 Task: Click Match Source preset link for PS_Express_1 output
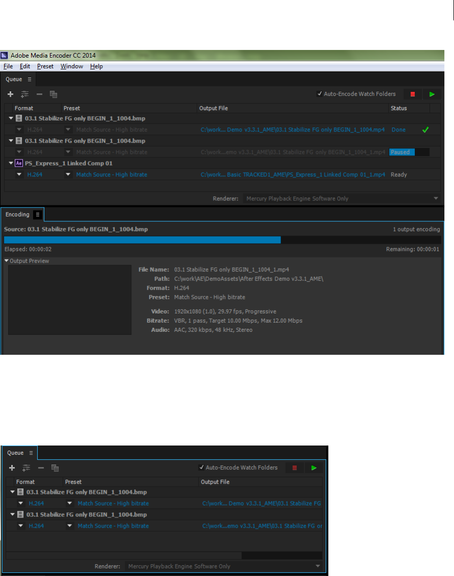click(111, 174)
